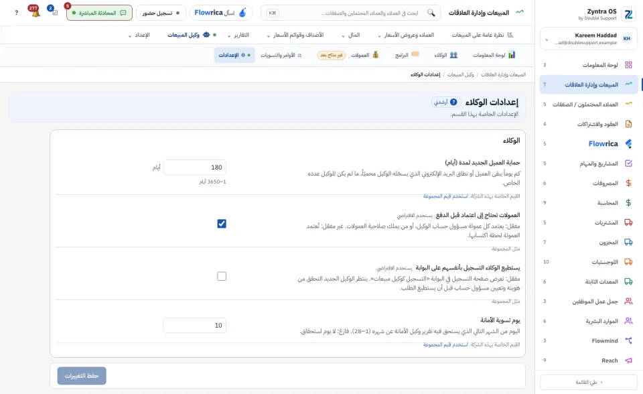Click the Zyntra OS logo icon
Screen dimensions: 643x394
[x=628, y=14]
